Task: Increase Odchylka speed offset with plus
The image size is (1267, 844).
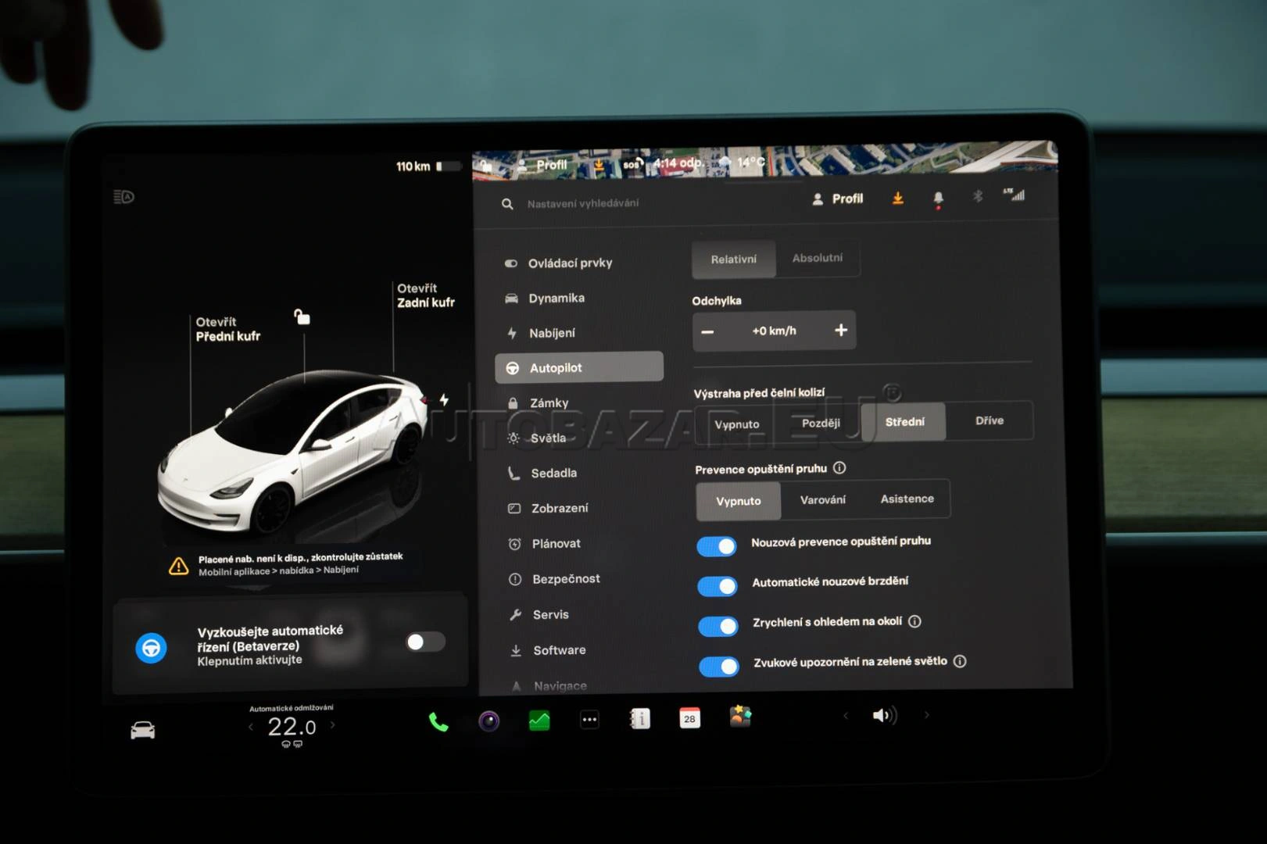Action: [x=841, y=330]
